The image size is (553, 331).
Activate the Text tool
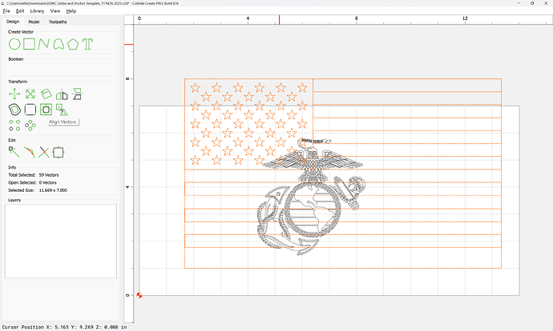(x=87, y=42)
